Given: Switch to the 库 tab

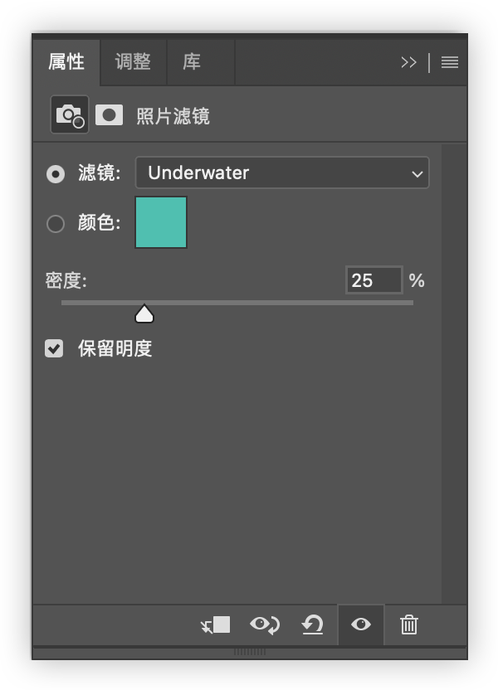Looking at the screenshot, I should [192, 62].
